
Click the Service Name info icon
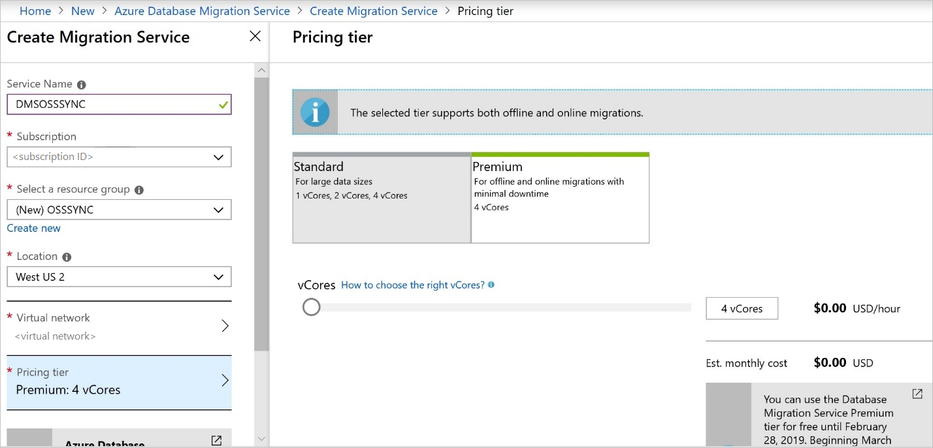(82, 85)
